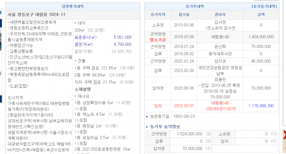Screen dimensions: 286x154
Task: Click the 등기목적 column header
Action: point(158,15)
